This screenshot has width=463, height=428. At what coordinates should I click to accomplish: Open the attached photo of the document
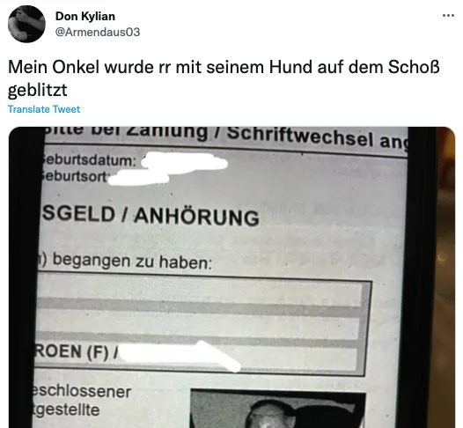[x=231, y=277]
